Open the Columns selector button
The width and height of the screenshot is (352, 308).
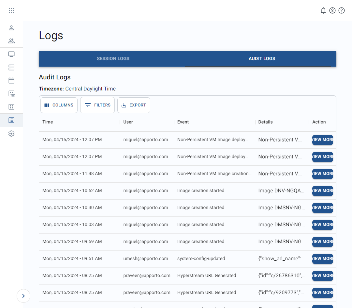(x=59, y=105)
